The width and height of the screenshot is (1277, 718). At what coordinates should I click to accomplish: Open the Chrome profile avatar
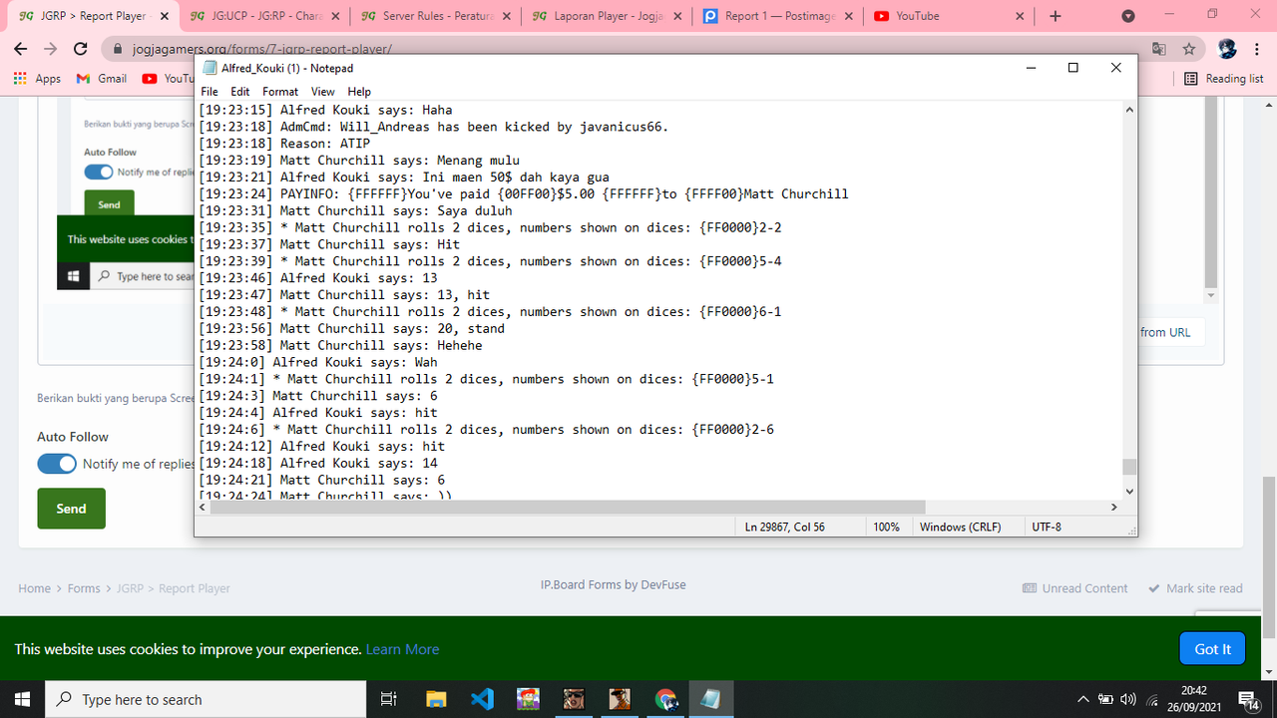(x=1227, y=49)
